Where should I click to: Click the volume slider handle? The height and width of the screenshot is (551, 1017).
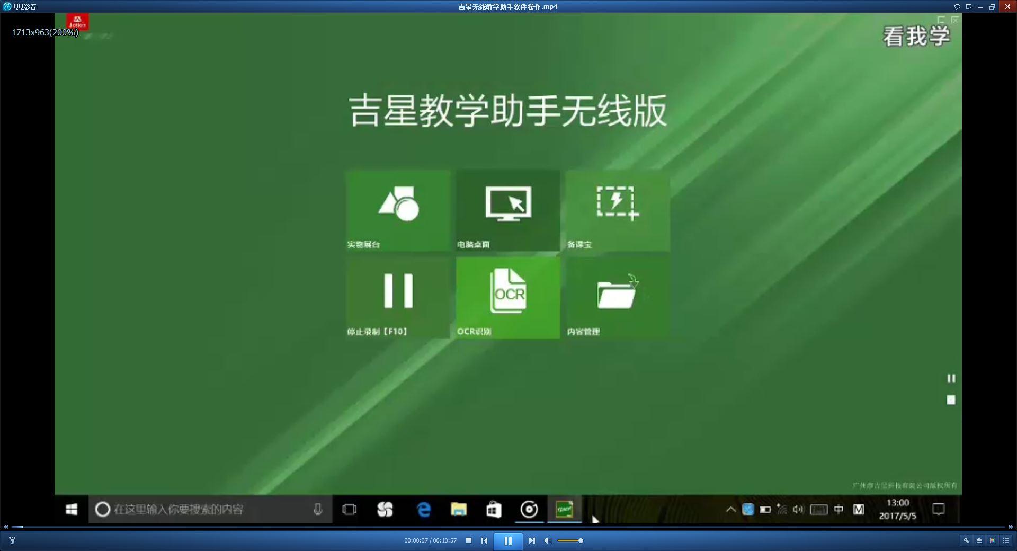pyautogui.click(x=581, y=540)
